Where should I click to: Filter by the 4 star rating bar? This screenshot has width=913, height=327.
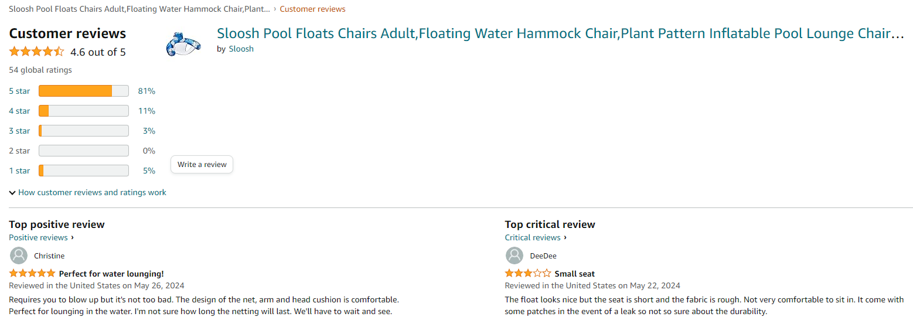click(83, 111)
